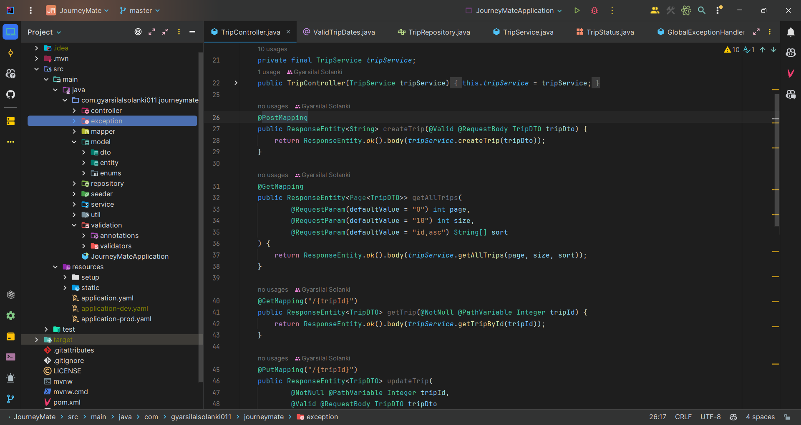Click the CRLF line separator in status bar
The image size is (801, 425).
point(683,417)
